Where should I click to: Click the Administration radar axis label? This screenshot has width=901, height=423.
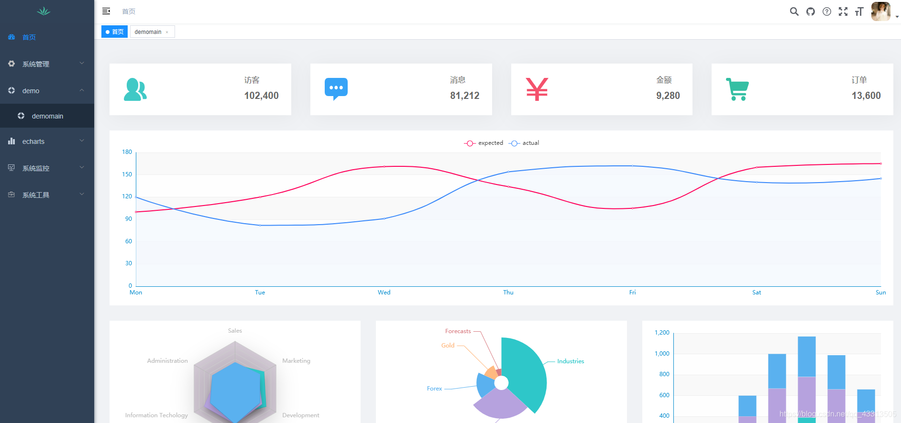pos(167,361)
